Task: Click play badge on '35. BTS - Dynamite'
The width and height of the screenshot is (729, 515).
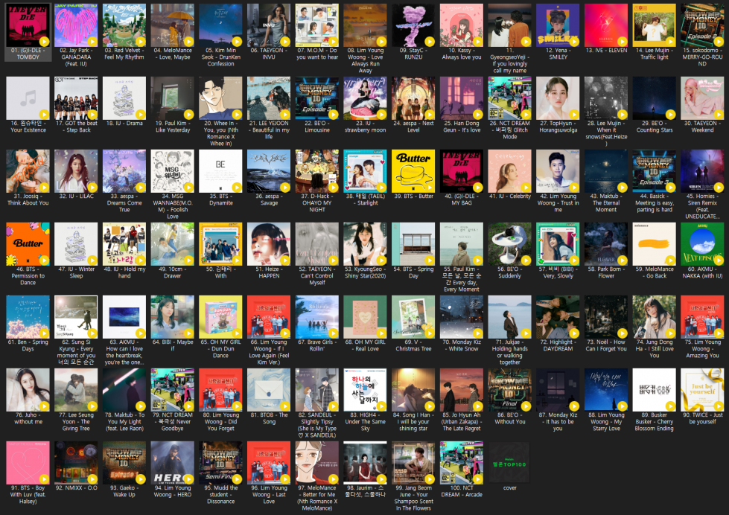Action: (237, 188)
